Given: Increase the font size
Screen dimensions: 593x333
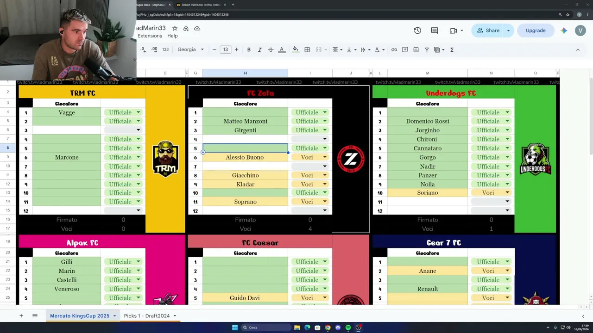Looking at the screenshot, I should coord(236,49).
